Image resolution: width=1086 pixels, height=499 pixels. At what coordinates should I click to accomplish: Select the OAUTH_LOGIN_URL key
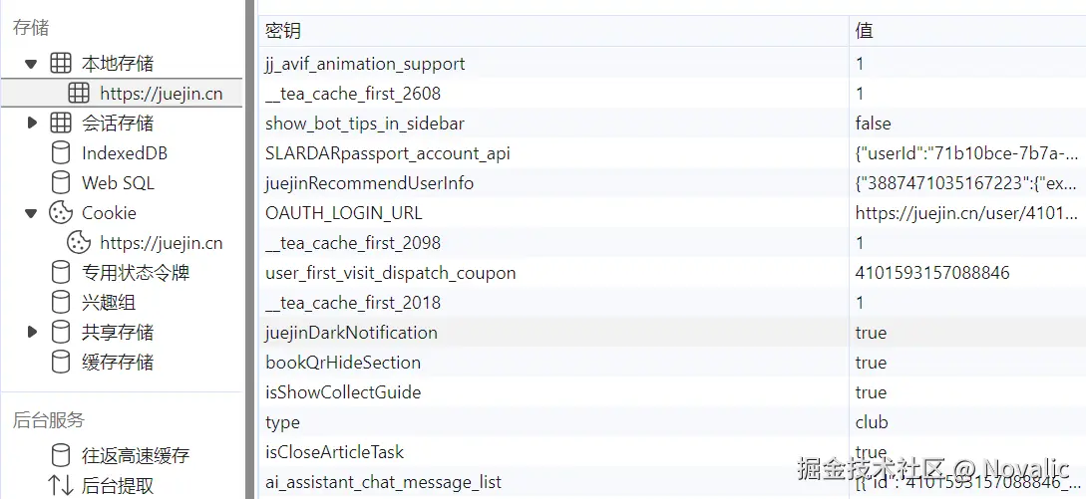click(x=343, y=213)
